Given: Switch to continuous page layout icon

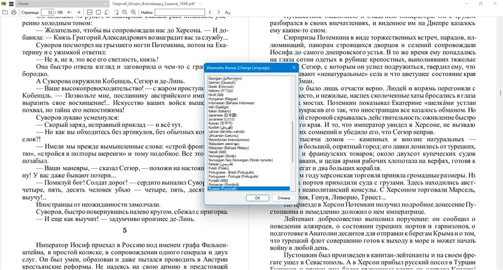Looking at the screenshot, I should point(90,12).
